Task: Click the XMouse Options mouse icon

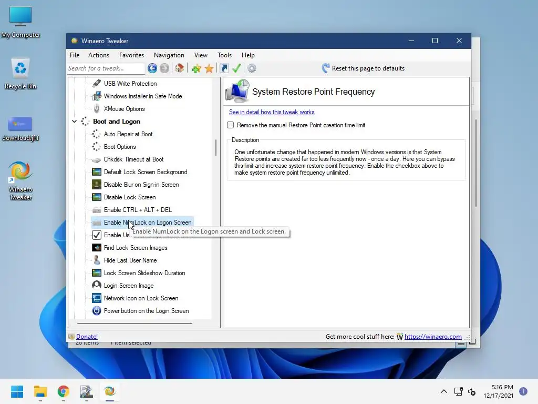Action: pos(97,108)
